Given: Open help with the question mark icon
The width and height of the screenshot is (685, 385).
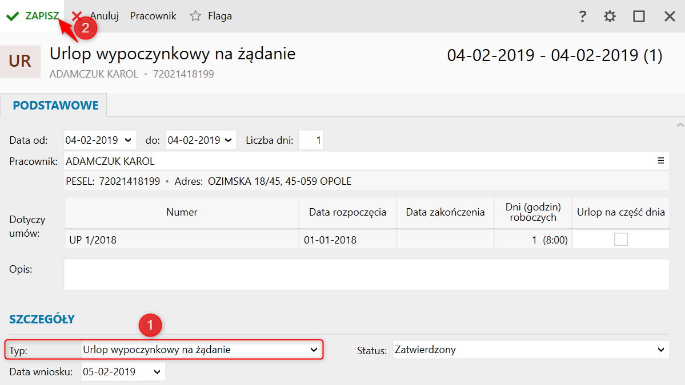Looking at the screenshot, I should (x=582, y=16).
